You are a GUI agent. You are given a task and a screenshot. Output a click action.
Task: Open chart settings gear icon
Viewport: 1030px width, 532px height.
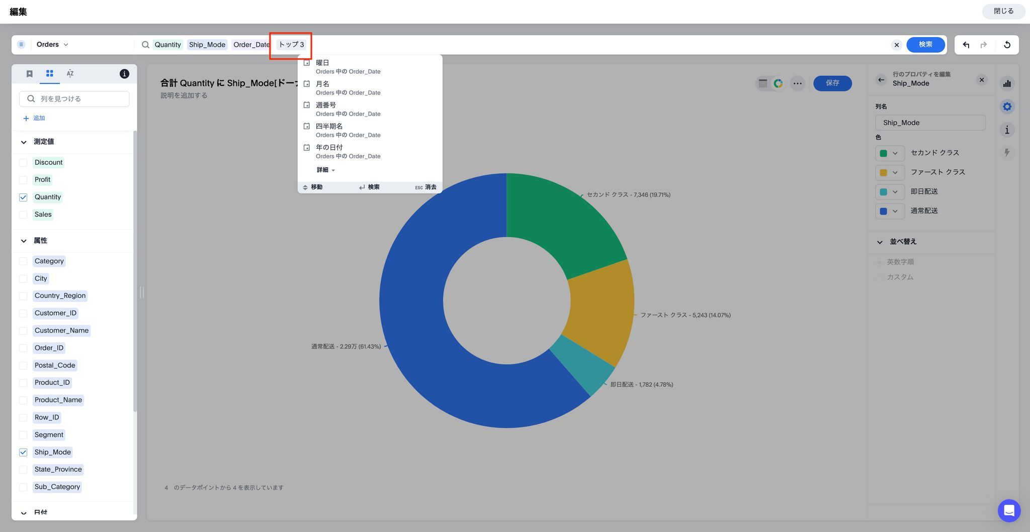pyautogui.click(x=1007, y=107)
